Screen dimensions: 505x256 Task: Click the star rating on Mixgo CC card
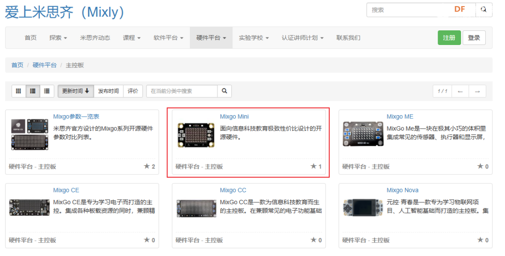click(316, 240)
